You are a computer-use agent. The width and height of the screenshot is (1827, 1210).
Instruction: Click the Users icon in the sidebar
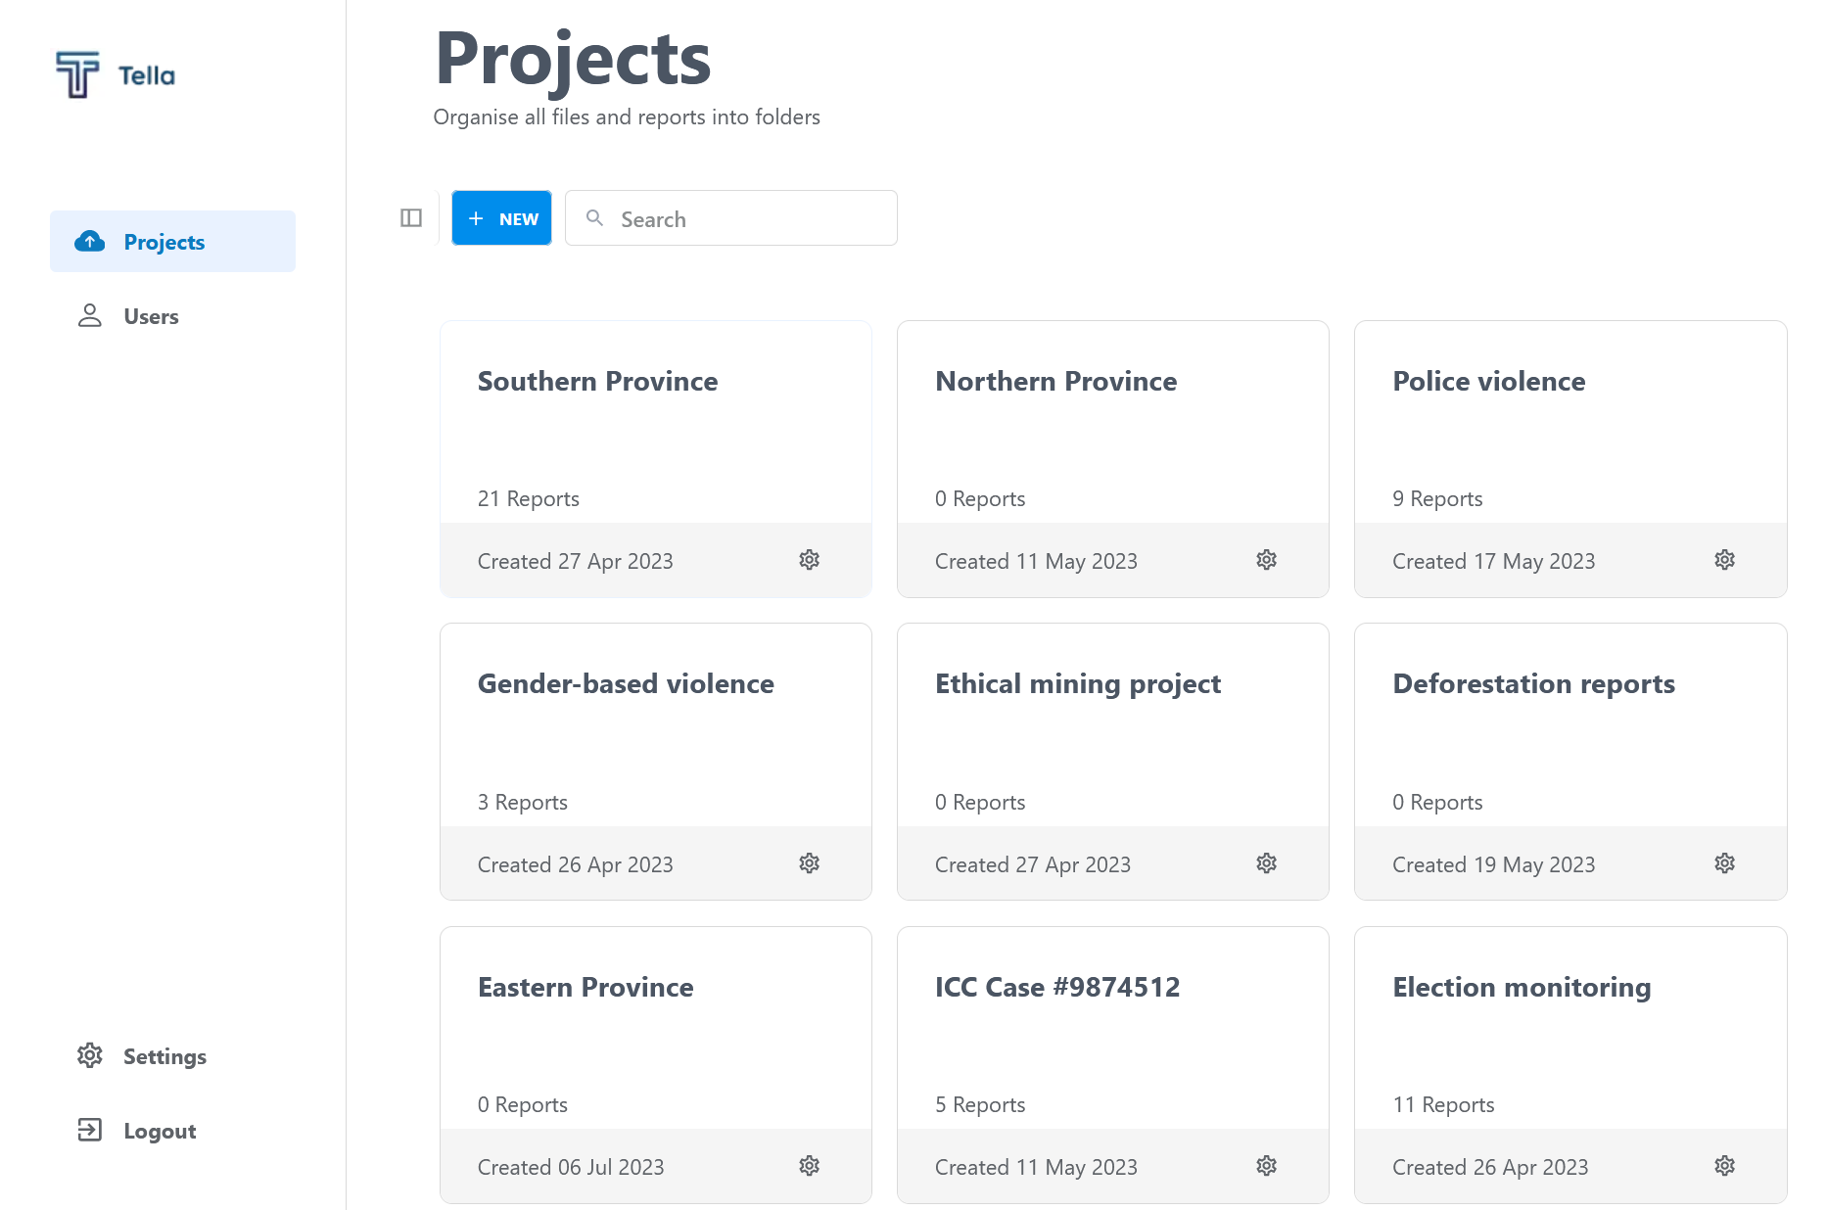[90, 315]
